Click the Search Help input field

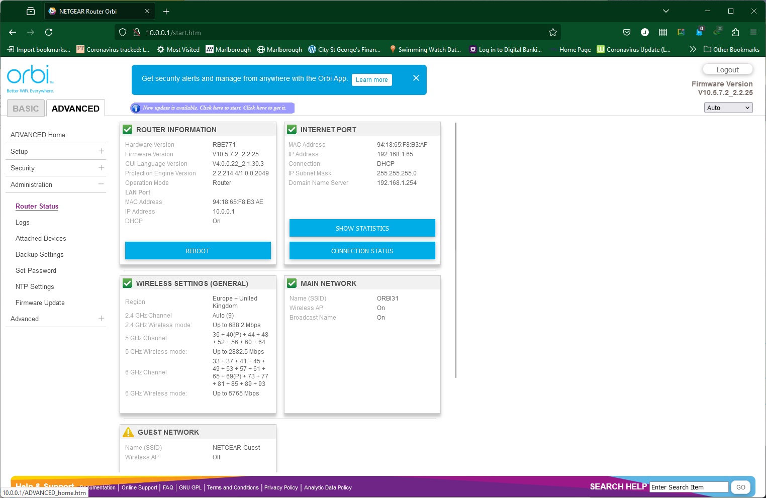click(x=688, y=487)
